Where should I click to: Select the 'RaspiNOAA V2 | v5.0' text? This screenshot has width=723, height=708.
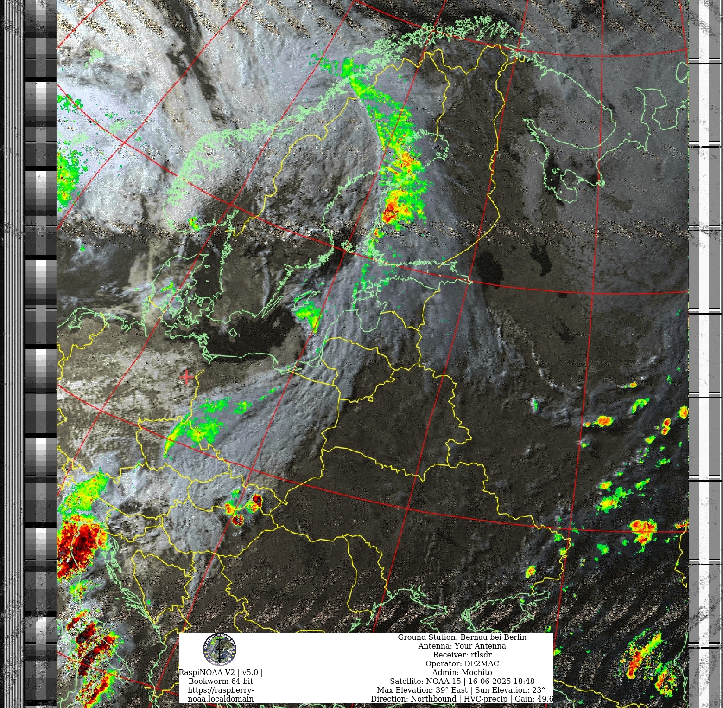pos(221,673)
